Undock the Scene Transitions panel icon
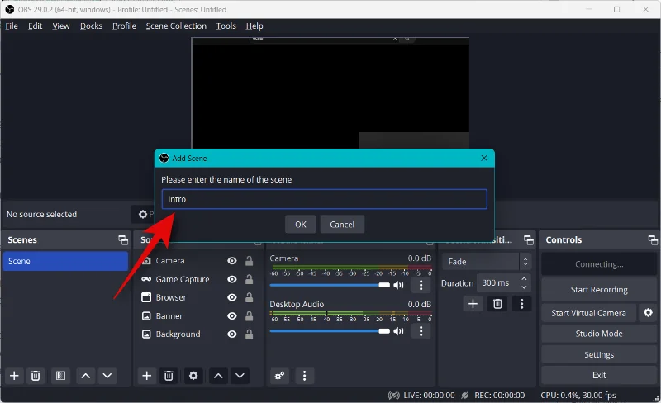The width and height of the screenshot is (661, 403). point(529,240)
